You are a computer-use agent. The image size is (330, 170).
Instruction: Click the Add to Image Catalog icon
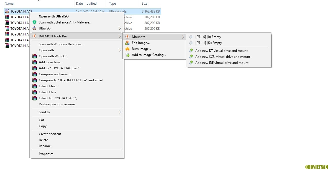(127, 55)
